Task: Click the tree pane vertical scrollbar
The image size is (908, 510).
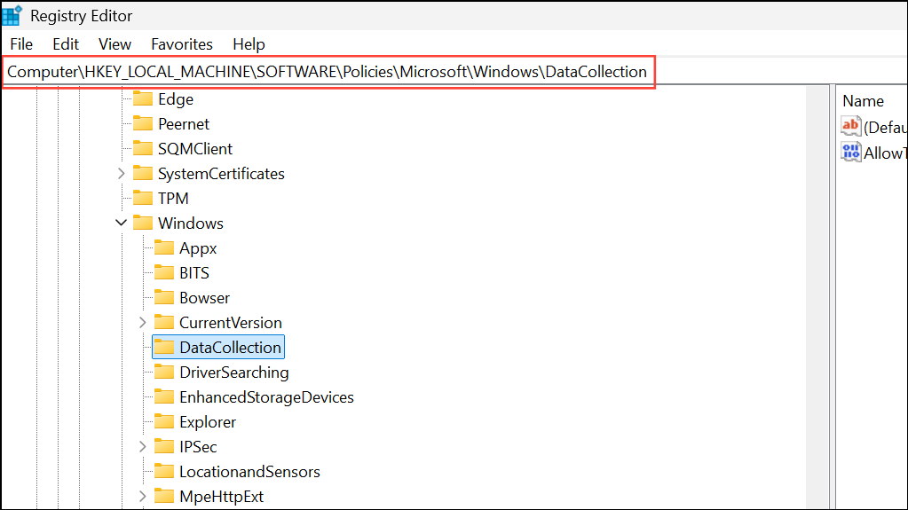Action: coord(817,297)
